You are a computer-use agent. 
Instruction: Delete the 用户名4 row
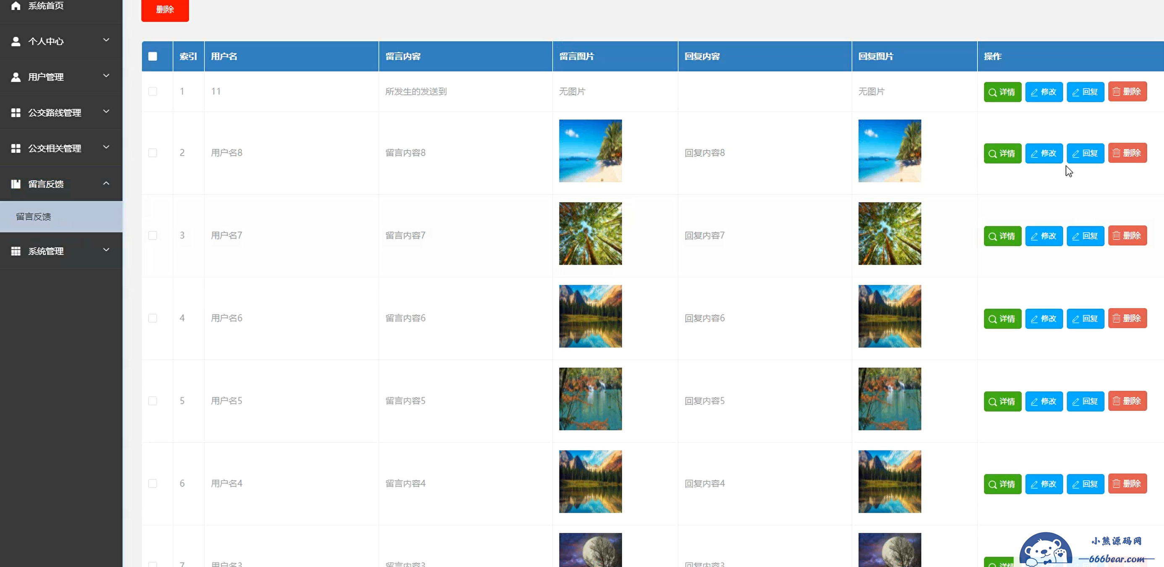click(1127, 484)
